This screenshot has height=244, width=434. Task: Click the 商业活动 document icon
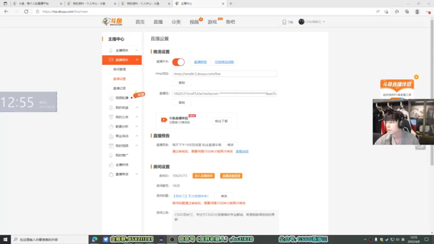[111, 136]
